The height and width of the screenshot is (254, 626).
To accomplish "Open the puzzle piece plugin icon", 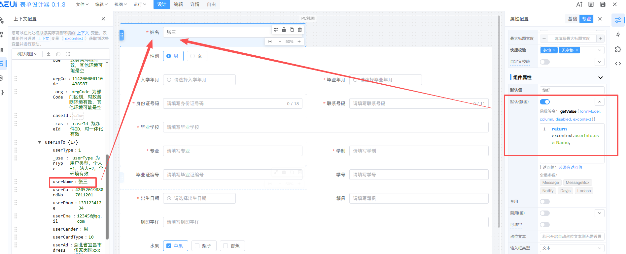I will click(618, 49).
